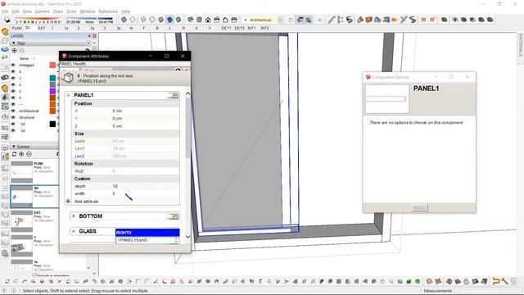This screenshot has height=295, width=524.
Task: Click Apply in Component Options window
Action: click(x=418, y=207)
